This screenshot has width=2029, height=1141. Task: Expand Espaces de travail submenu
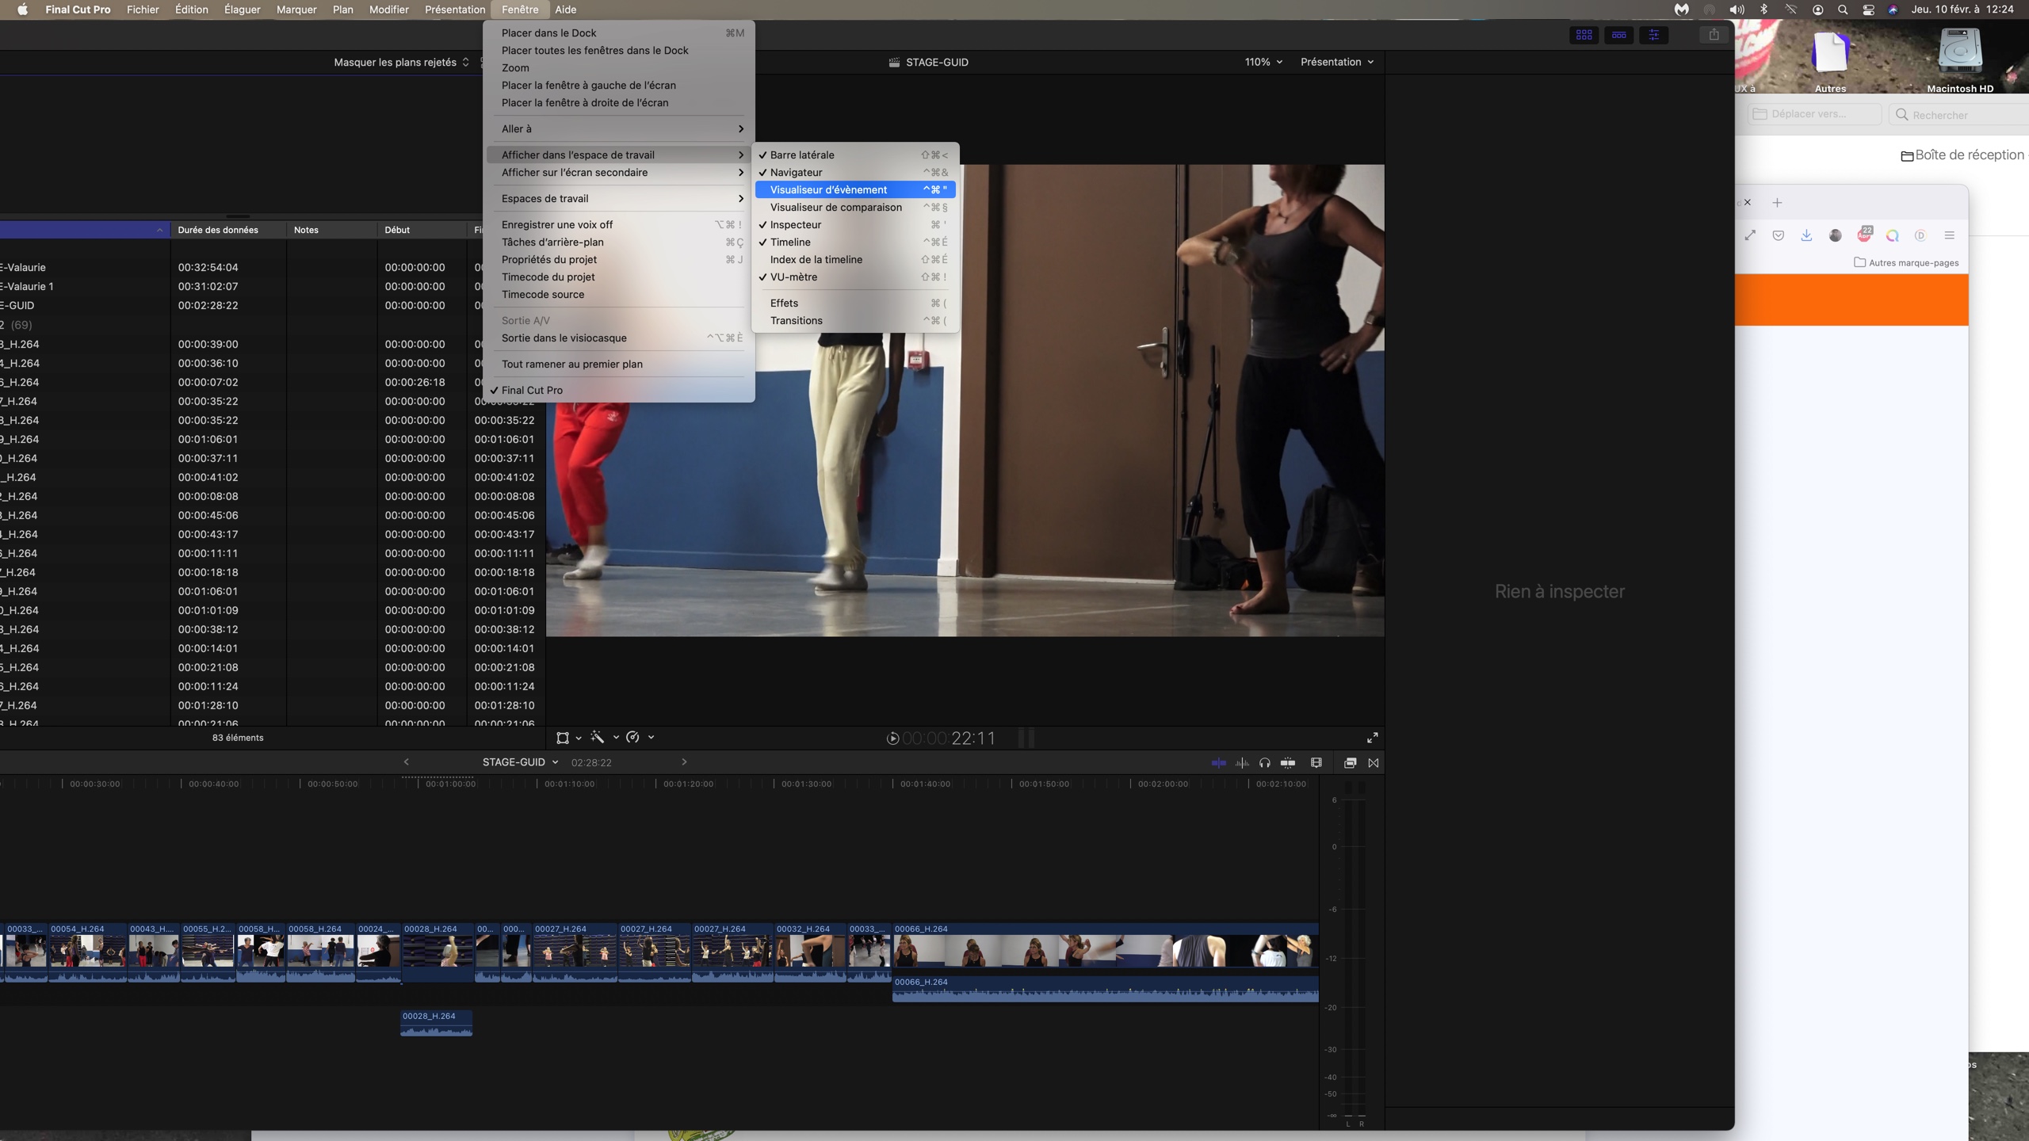coord(619,198)
